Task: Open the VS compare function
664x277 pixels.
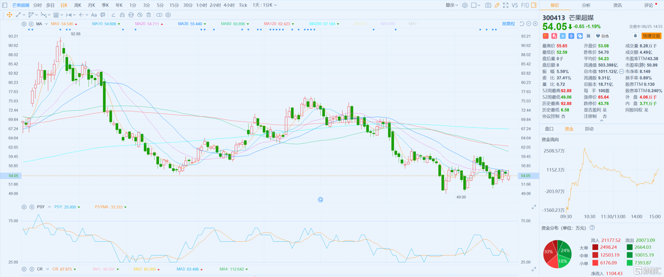Action: point(515,5)
